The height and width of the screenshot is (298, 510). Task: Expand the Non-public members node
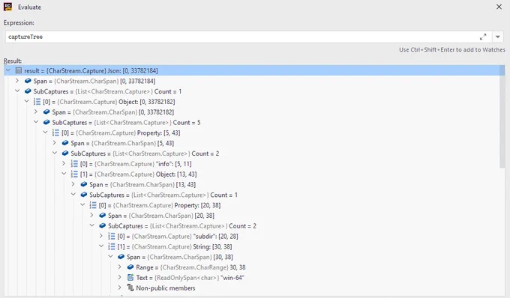coord(120,288)
